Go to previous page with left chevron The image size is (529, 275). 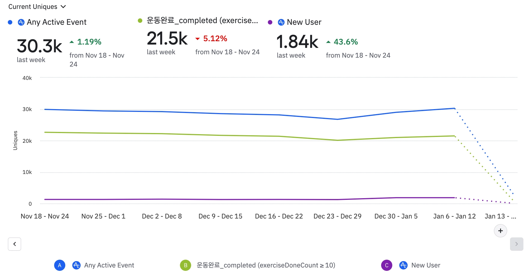coord(15,244)
